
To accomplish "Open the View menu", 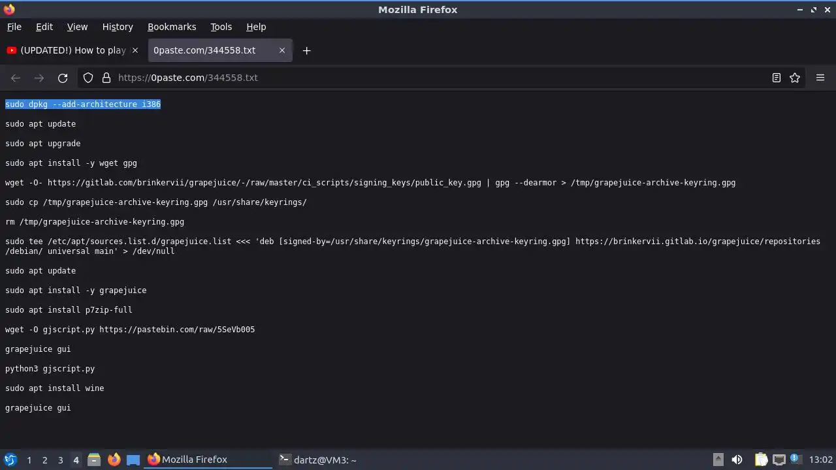I will click(77, 27).
